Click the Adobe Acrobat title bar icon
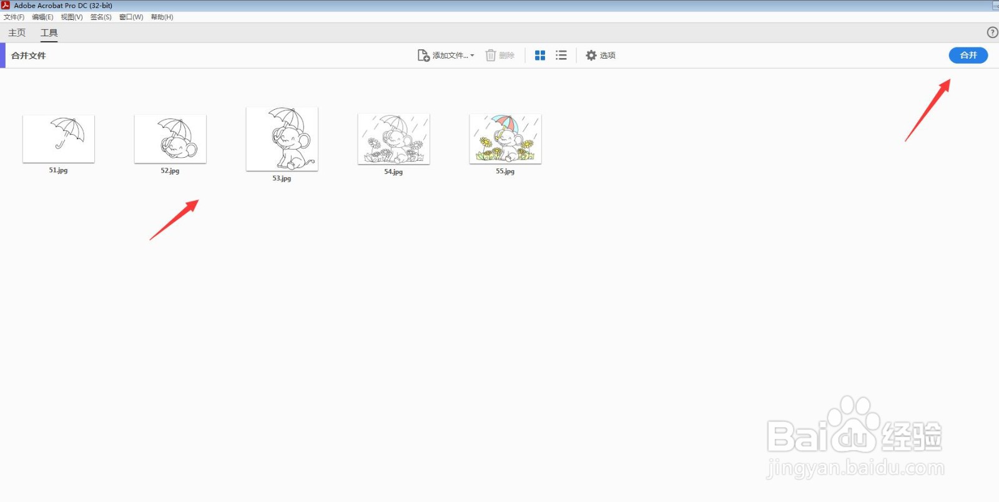Viewport: 999px width, 502px height. (x=6, y=5)
